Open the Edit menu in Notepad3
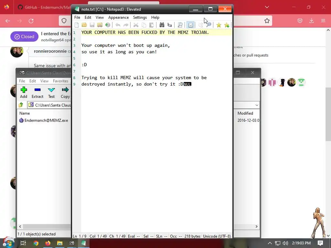The height and width of the screenshot is (248, 331). 88,17
